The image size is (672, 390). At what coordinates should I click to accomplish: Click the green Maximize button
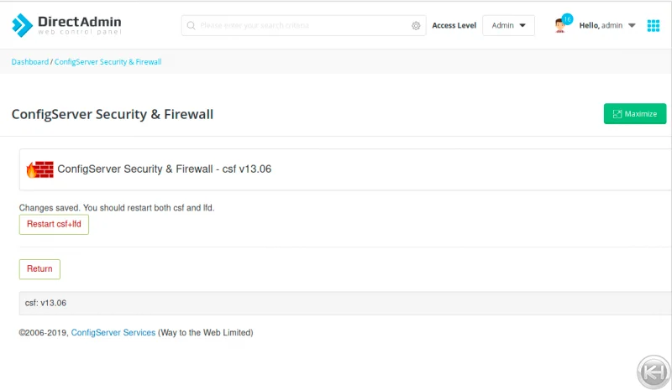coord(635,114)
